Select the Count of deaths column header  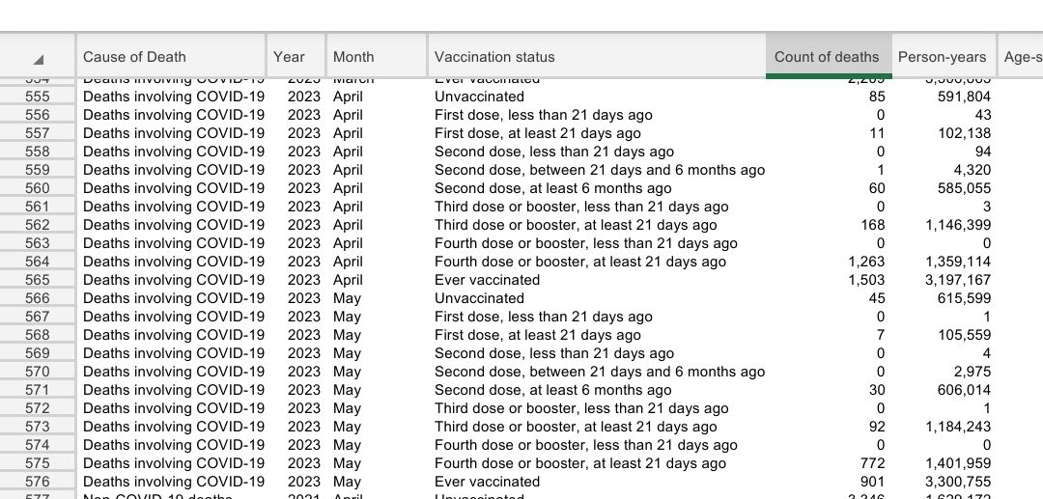point(829,57)
